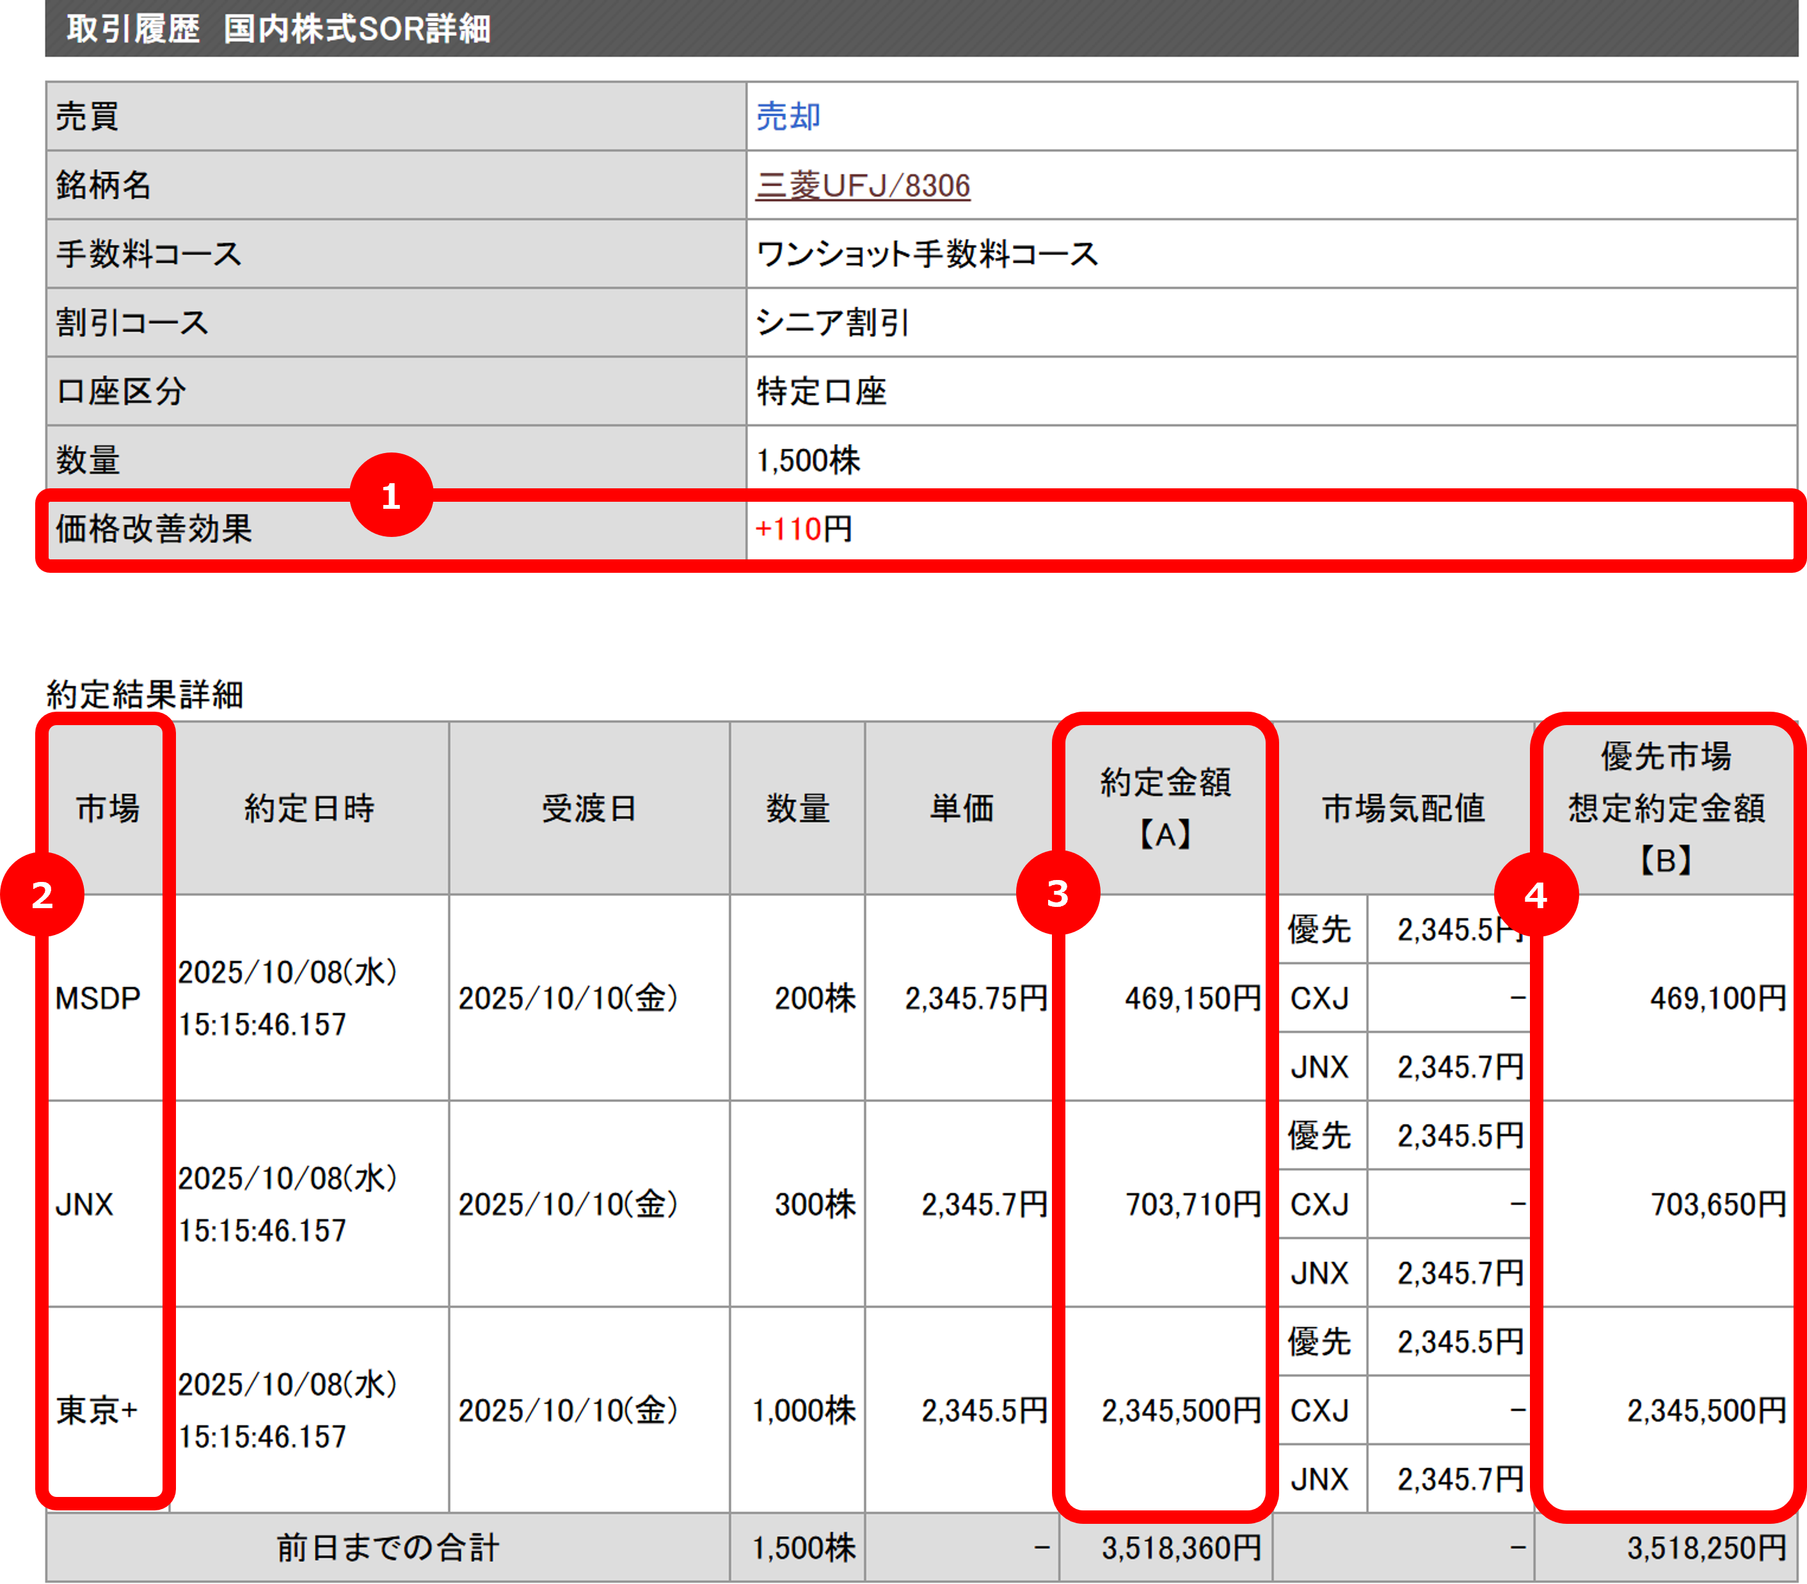Select the JNX market row cell
Image resolution: width=1807 pixels, height=1584 pixels.
(85, 1204)
